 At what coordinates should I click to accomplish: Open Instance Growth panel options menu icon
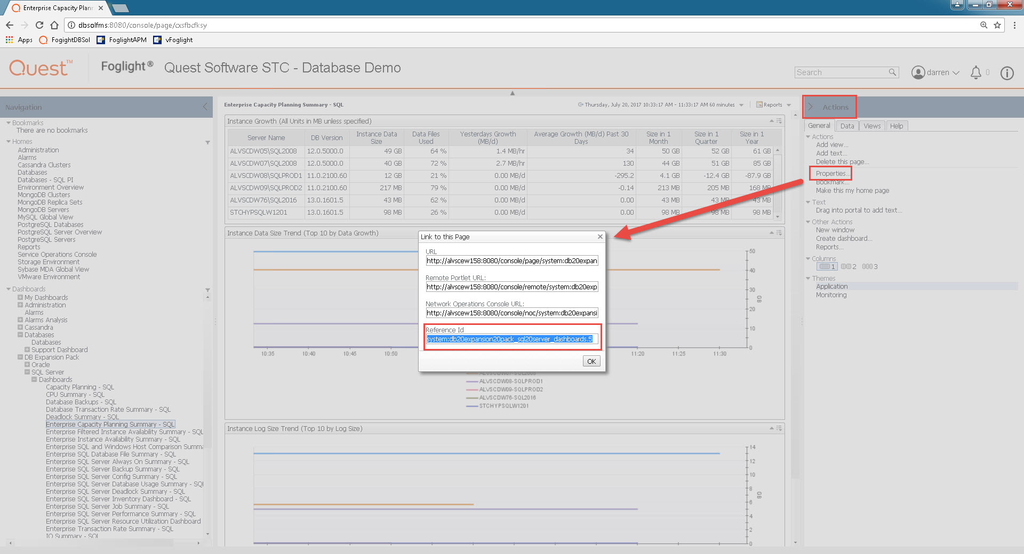coord(779,121)
